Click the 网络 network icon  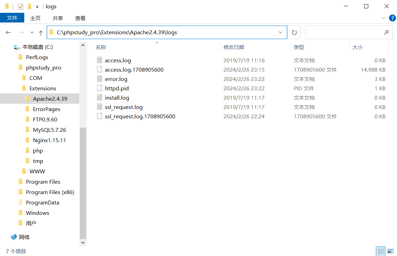[14, 237]
